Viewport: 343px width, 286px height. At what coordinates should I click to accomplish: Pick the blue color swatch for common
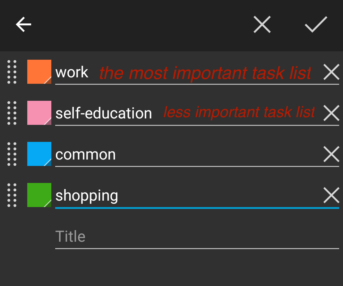[39, 154]
